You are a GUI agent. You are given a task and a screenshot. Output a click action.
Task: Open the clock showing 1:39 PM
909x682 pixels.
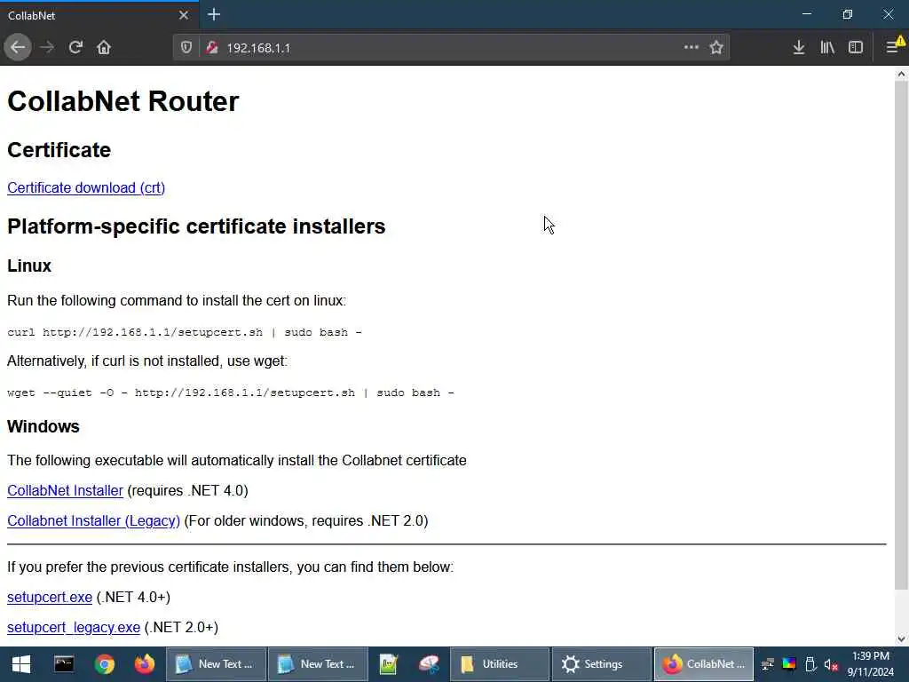pyautogui.click(x=870, y=664)
